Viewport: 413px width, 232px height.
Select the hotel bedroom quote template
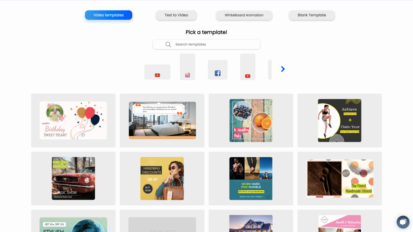point(162,120)
